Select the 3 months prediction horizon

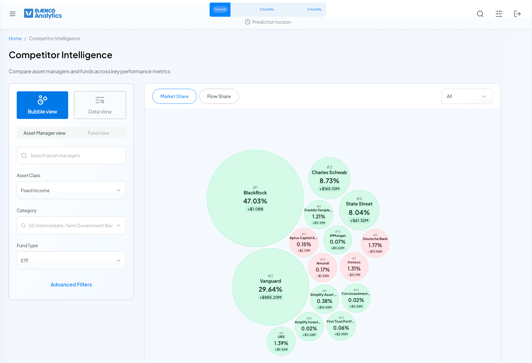[314, 10]
